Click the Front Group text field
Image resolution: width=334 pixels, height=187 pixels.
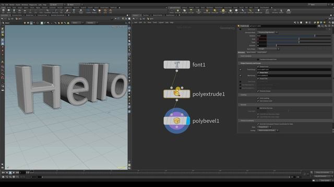tap(294, 70)
